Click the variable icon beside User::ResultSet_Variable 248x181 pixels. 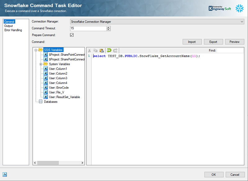click(x=46, y=97)
